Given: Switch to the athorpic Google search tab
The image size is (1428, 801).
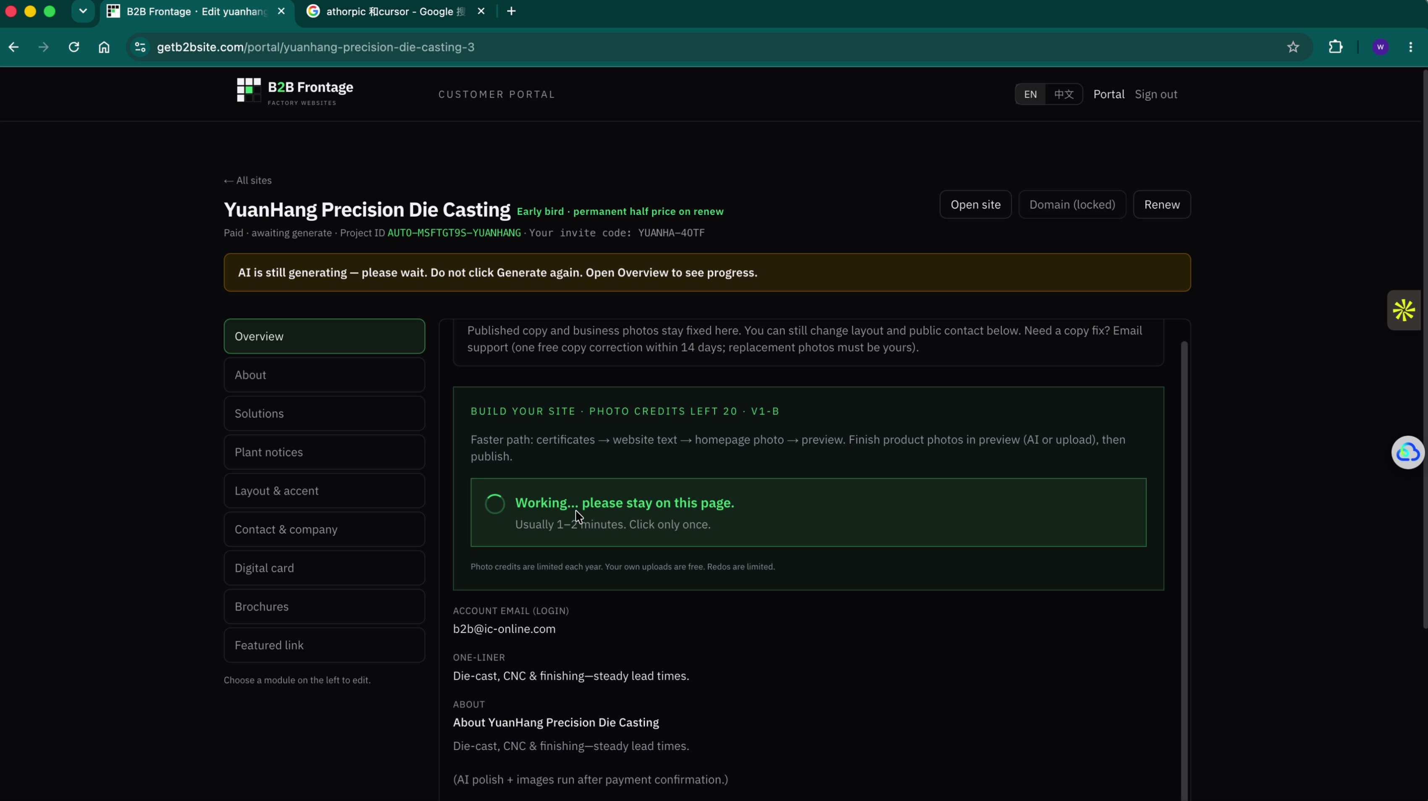Looking at the screenshot, I should (x=396, y=12).
